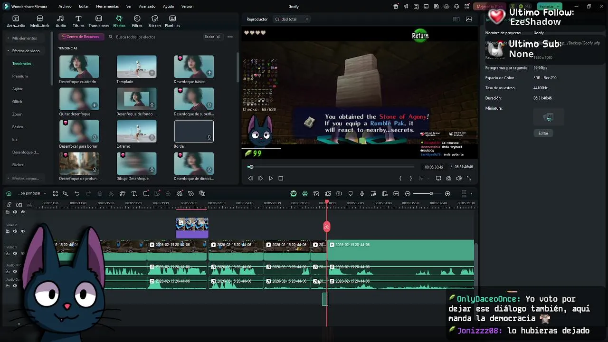This screenshot has height=342, width=608.
Task: Select the Glitch effects category
Action: click(17, 102)
